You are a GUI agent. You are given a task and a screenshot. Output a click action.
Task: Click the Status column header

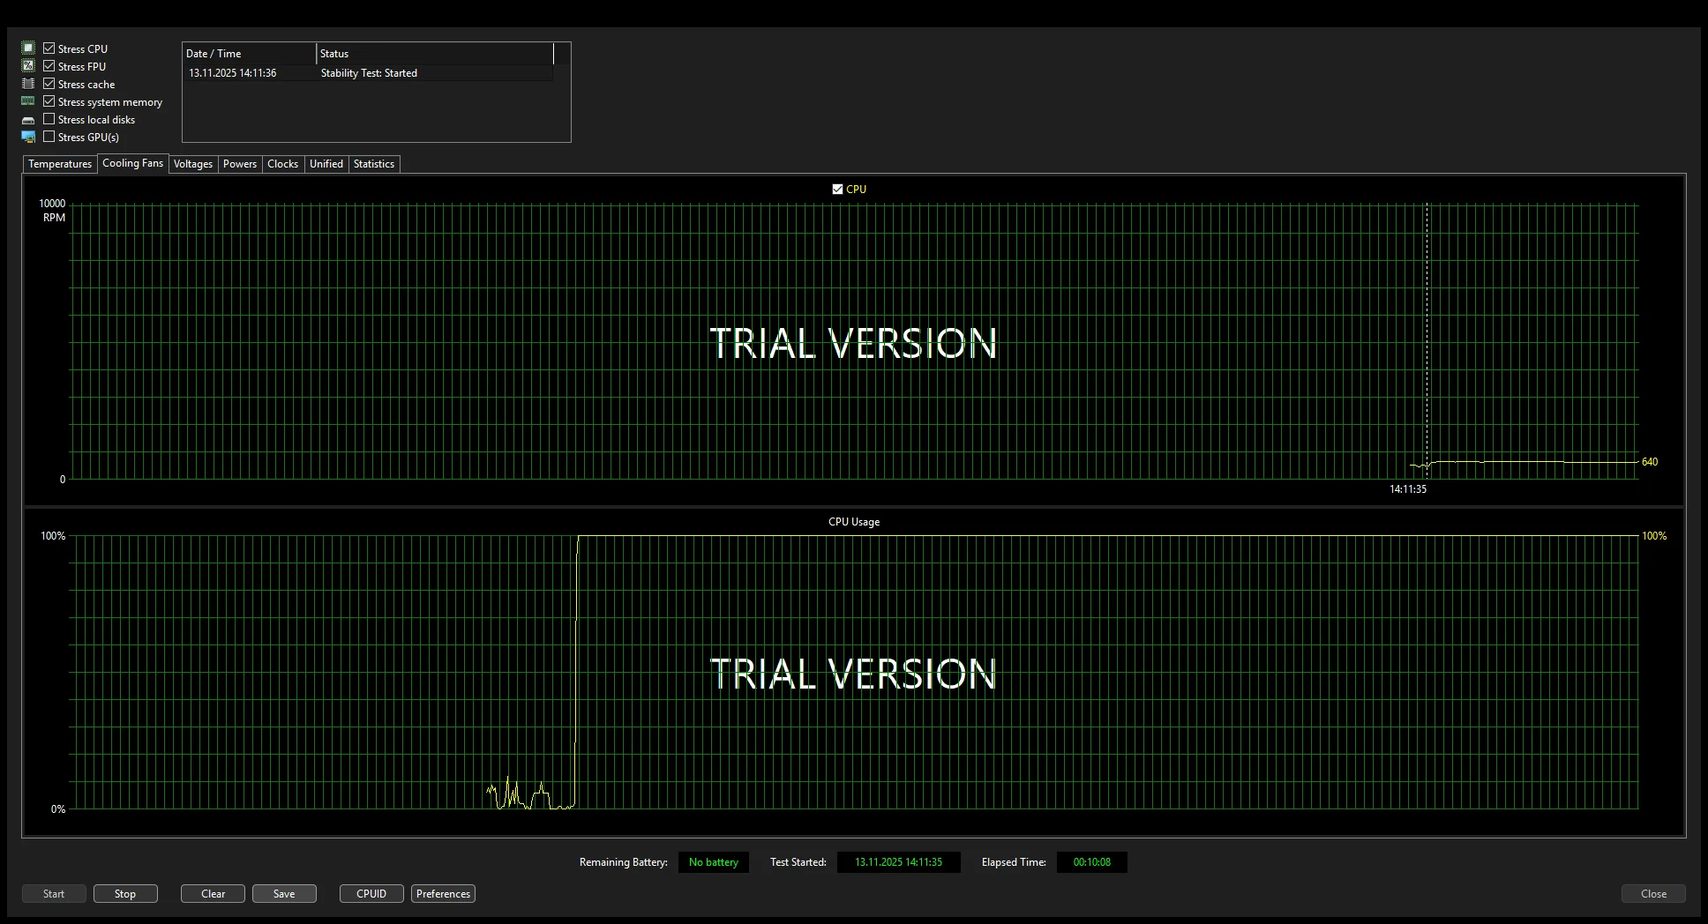tap(435, 54)
